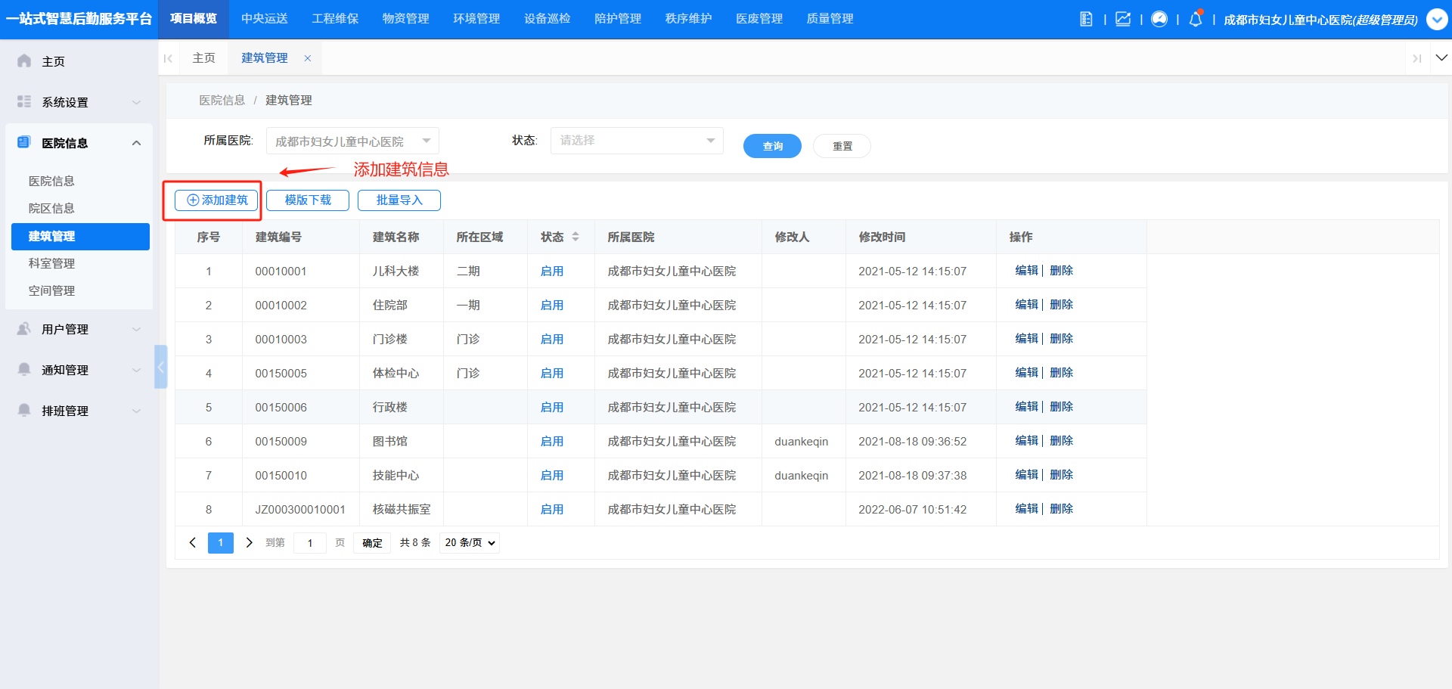Click the 用户管理 sidebar icon

[x=24, y=328]
